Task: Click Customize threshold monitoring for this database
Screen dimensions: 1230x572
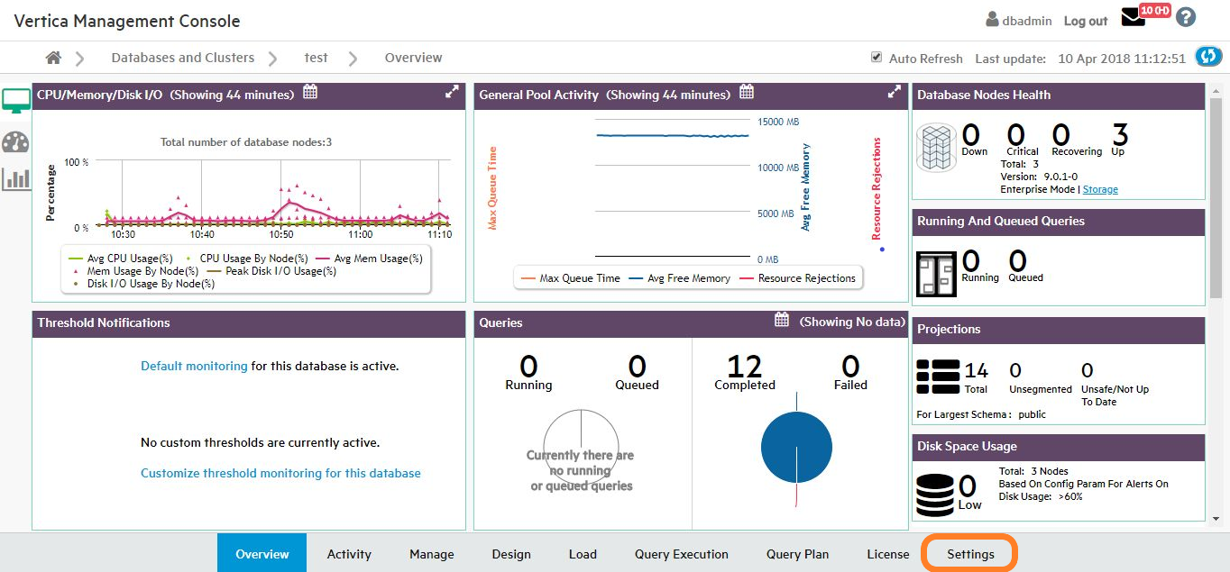Action: click(280, 473)
